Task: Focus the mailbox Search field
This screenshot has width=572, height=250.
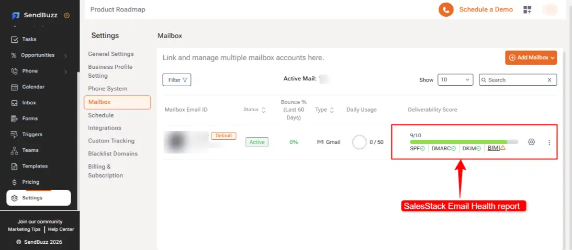Action: pos(518,80)
